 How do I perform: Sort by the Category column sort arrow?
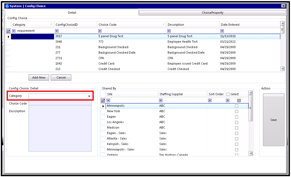(x=51, y=24)
